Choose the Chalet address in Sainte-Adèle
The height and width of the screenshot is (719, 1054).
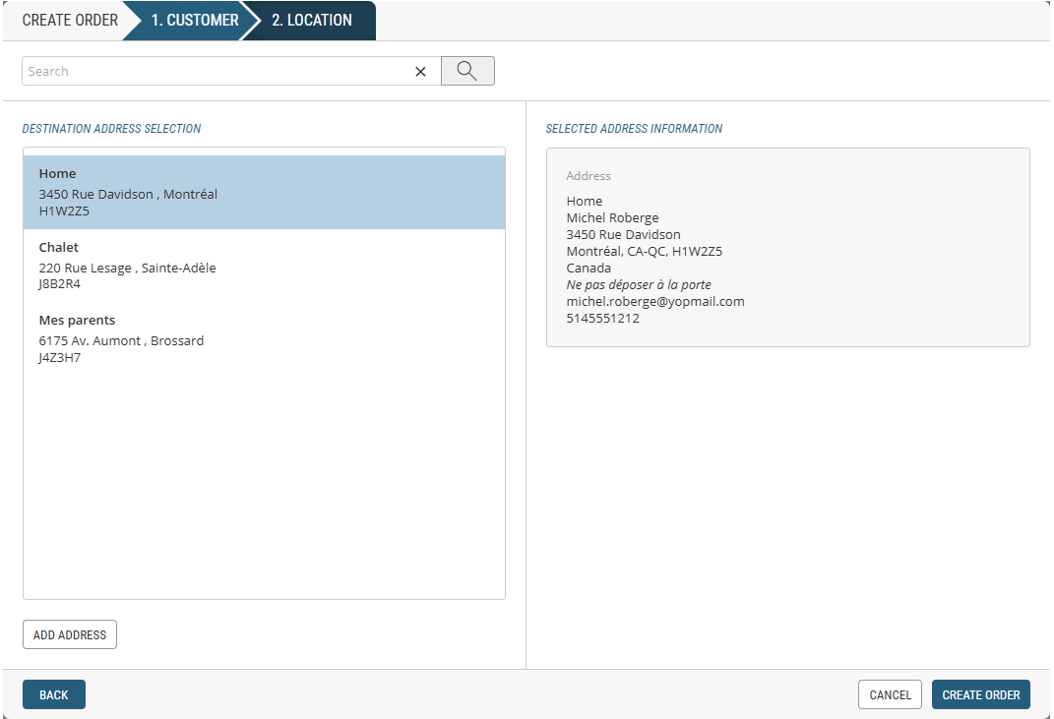(x=264, y=266)
